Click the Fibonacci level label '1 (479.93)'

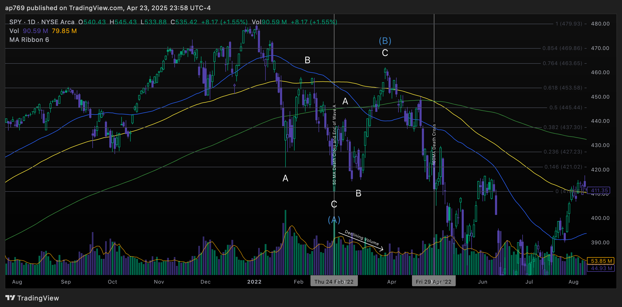tap(569, 24)
